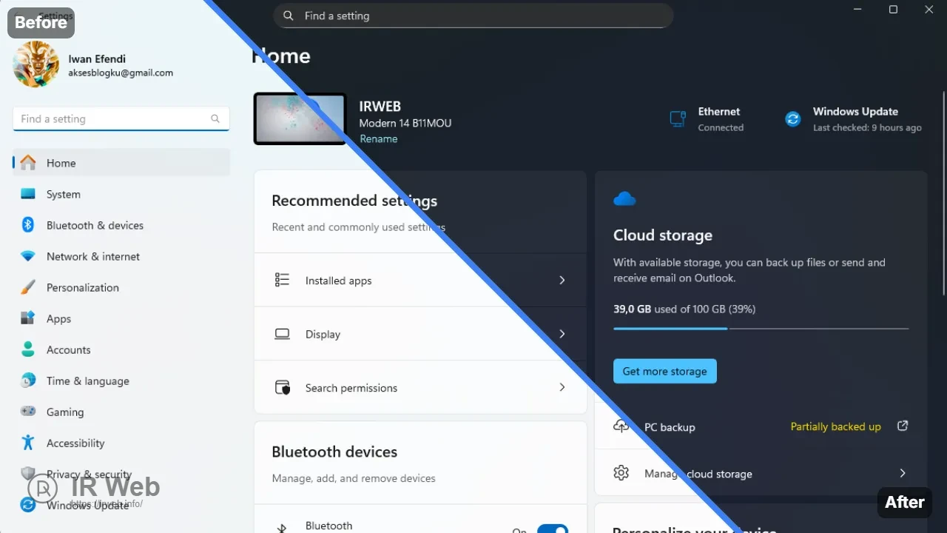Click the PC backup cloud icon

[x=621, y=426]
